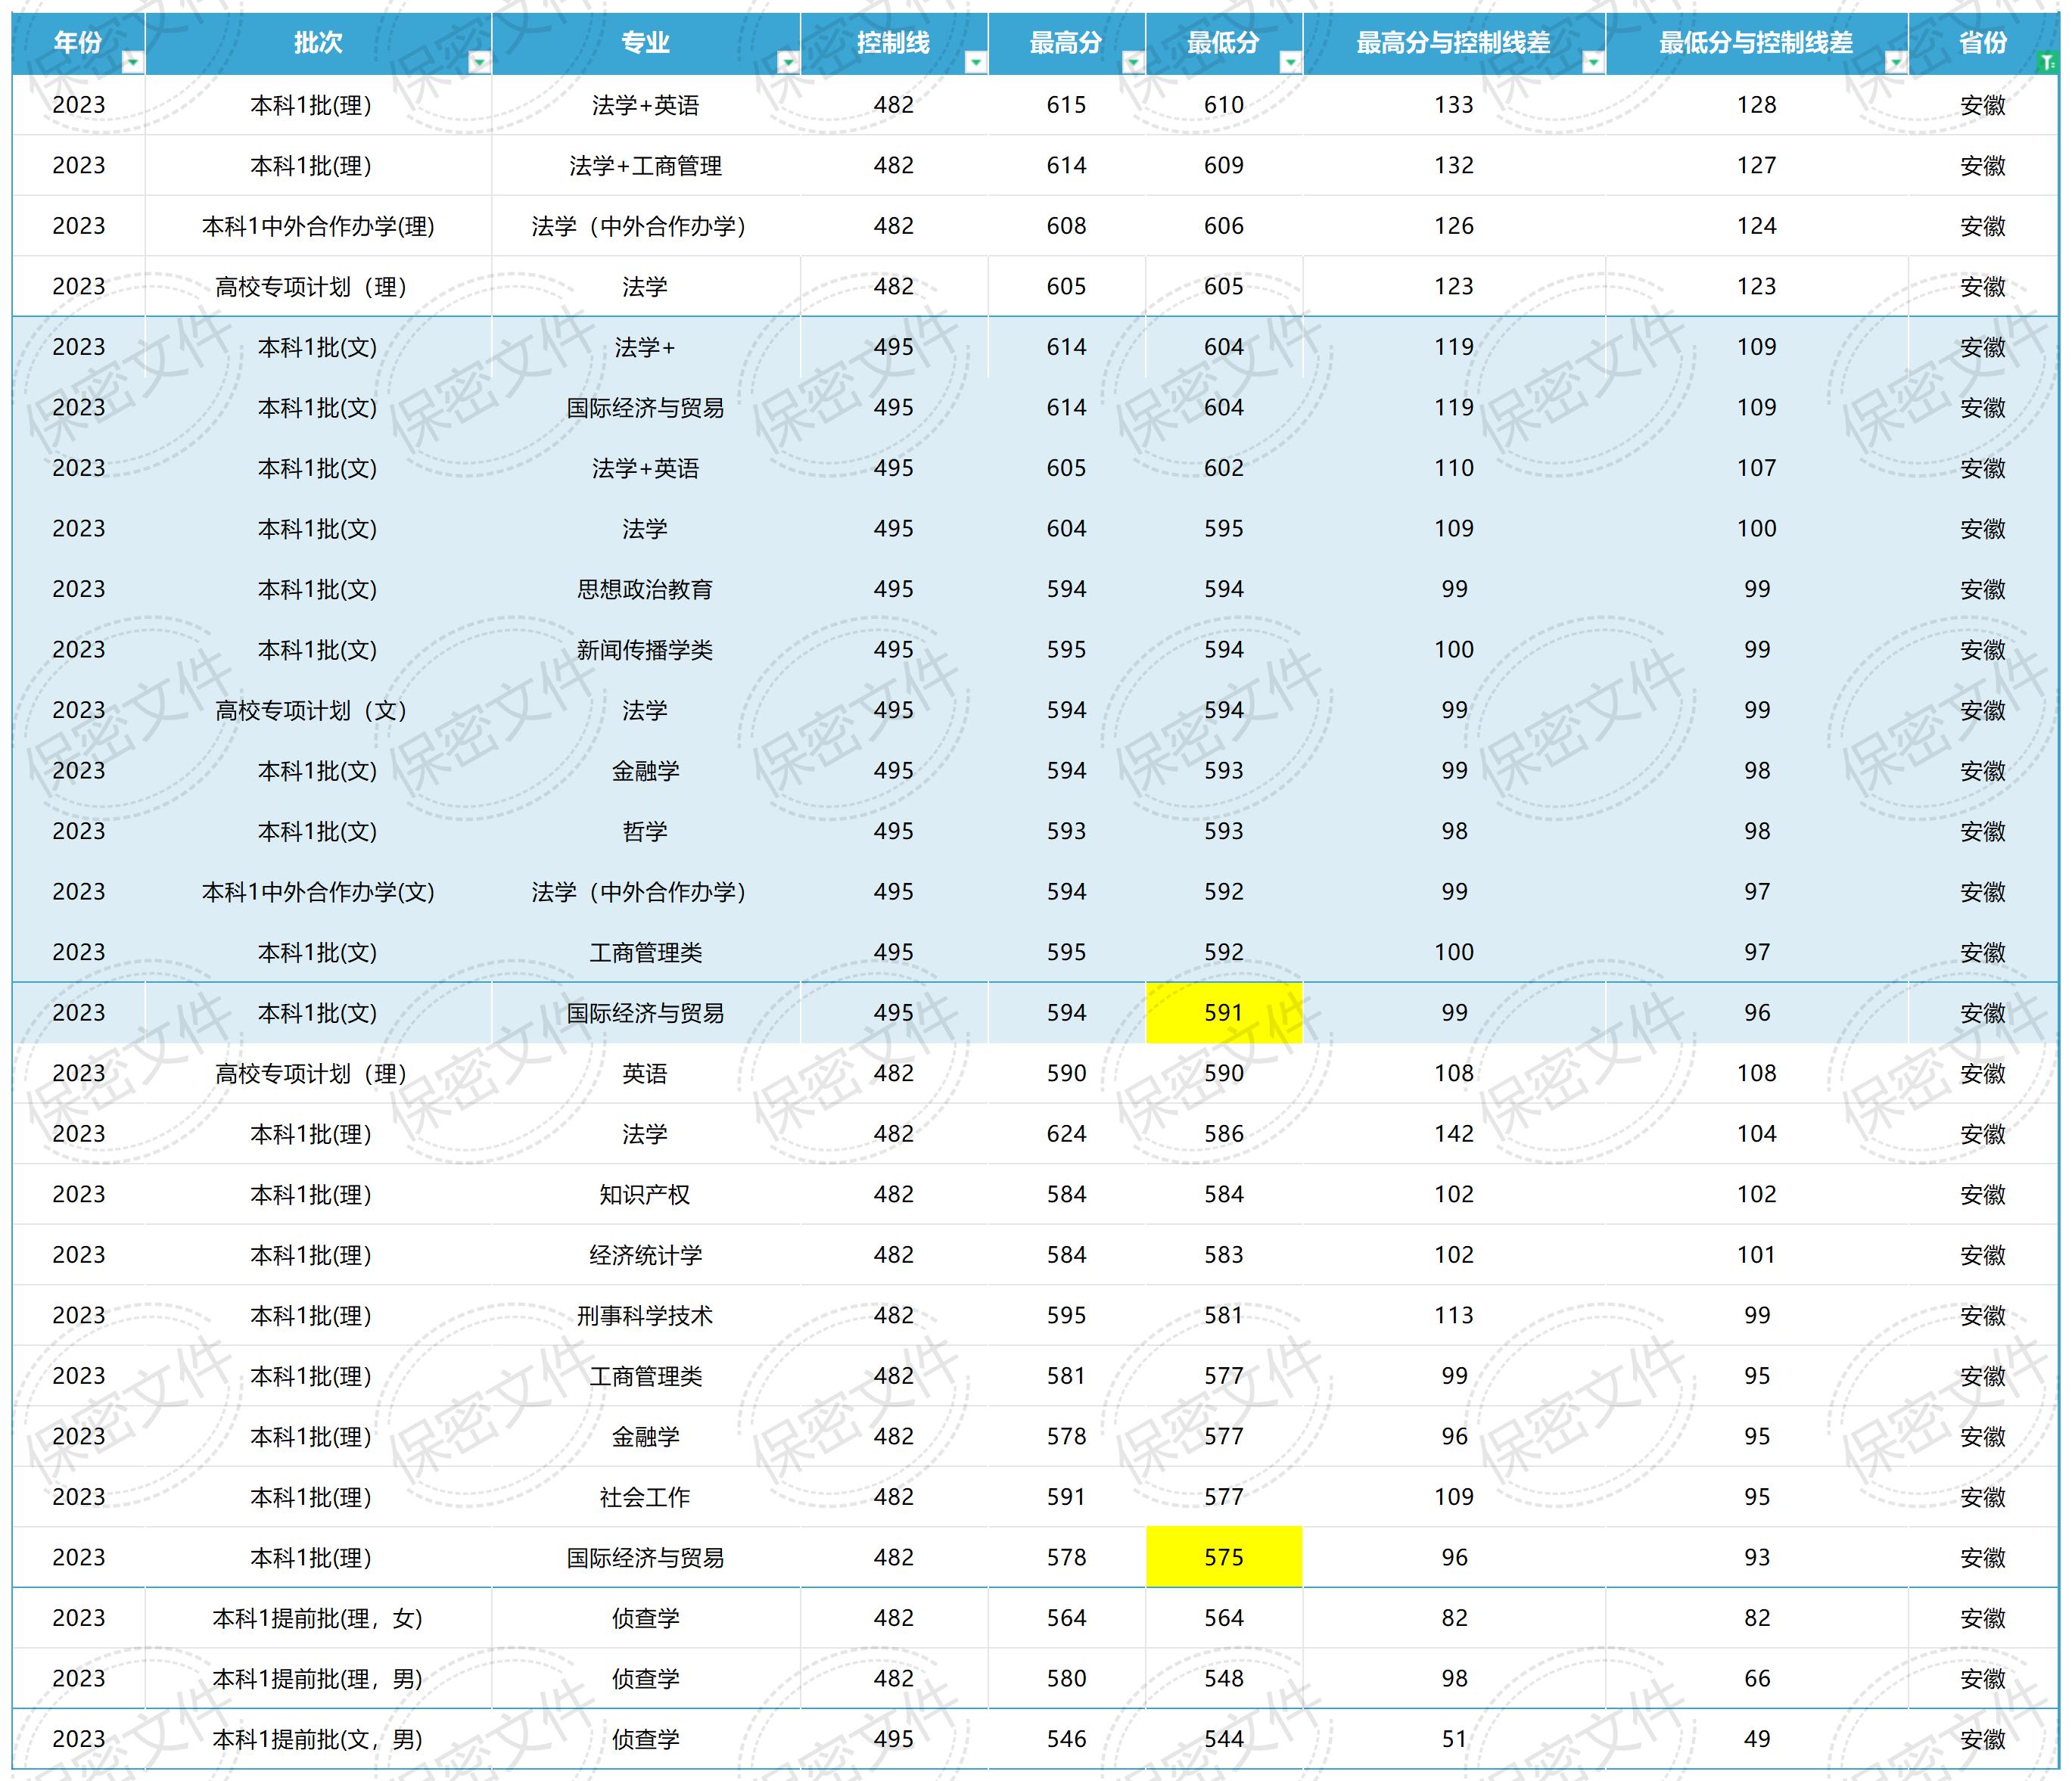This screenshot has width=2072, height=1781.
Task: Select the 高校专项计划（文） batch cell
Action: click(318, 710)
